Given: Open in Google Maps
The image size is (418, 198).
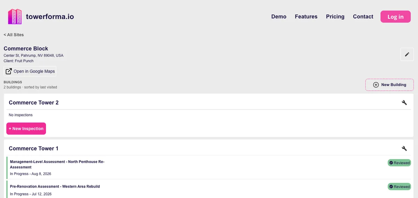Looking at the screenshot, I should pos(30,71).
